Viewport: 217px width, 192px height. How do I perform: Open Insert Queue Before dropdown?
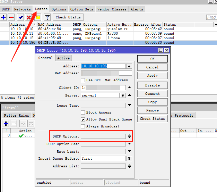tap(129, 159)
